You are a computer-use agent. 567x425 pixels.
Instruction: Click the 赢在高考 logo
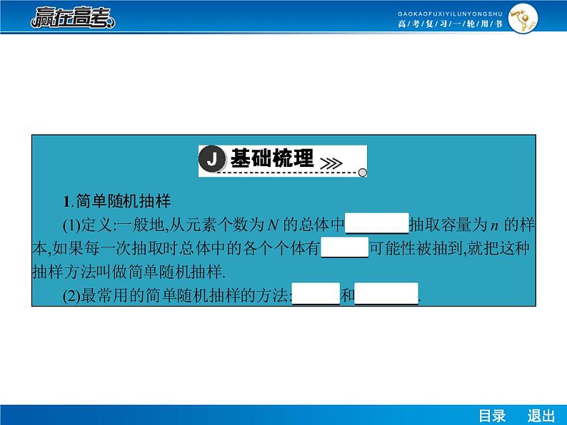pyautogui.click(x=73, y=17)
